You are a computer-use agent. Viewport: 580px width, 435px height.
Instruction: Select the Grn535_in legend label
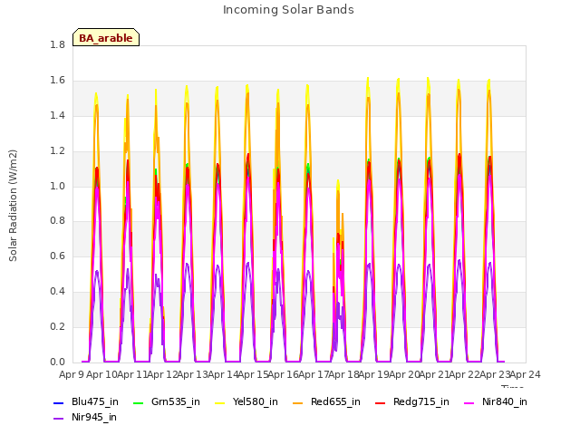click(176, 402)
